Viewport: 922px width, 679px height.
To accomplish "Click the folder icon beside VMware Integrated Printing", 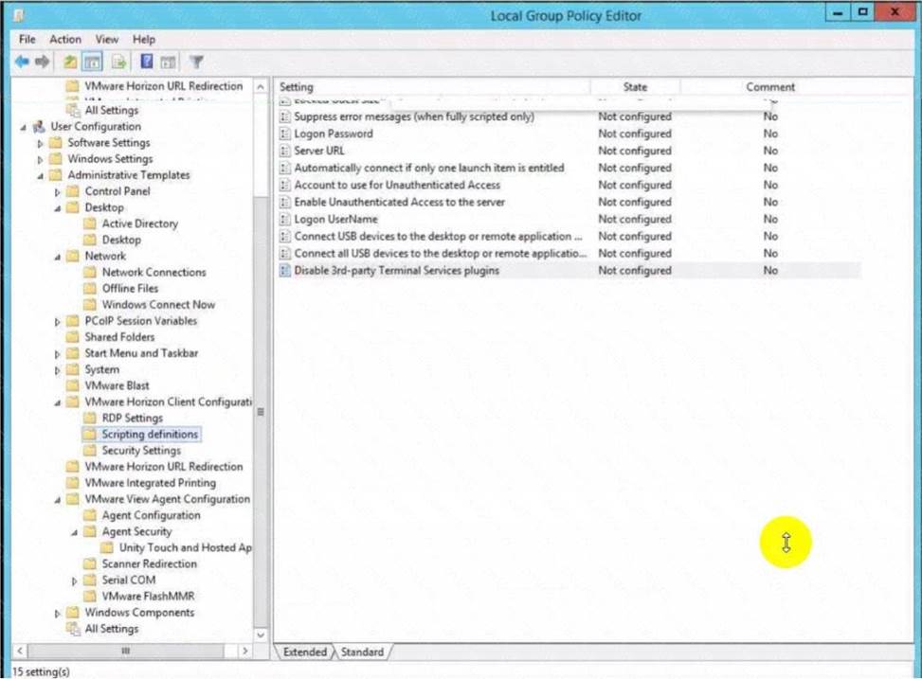I will tap(73, 483).
